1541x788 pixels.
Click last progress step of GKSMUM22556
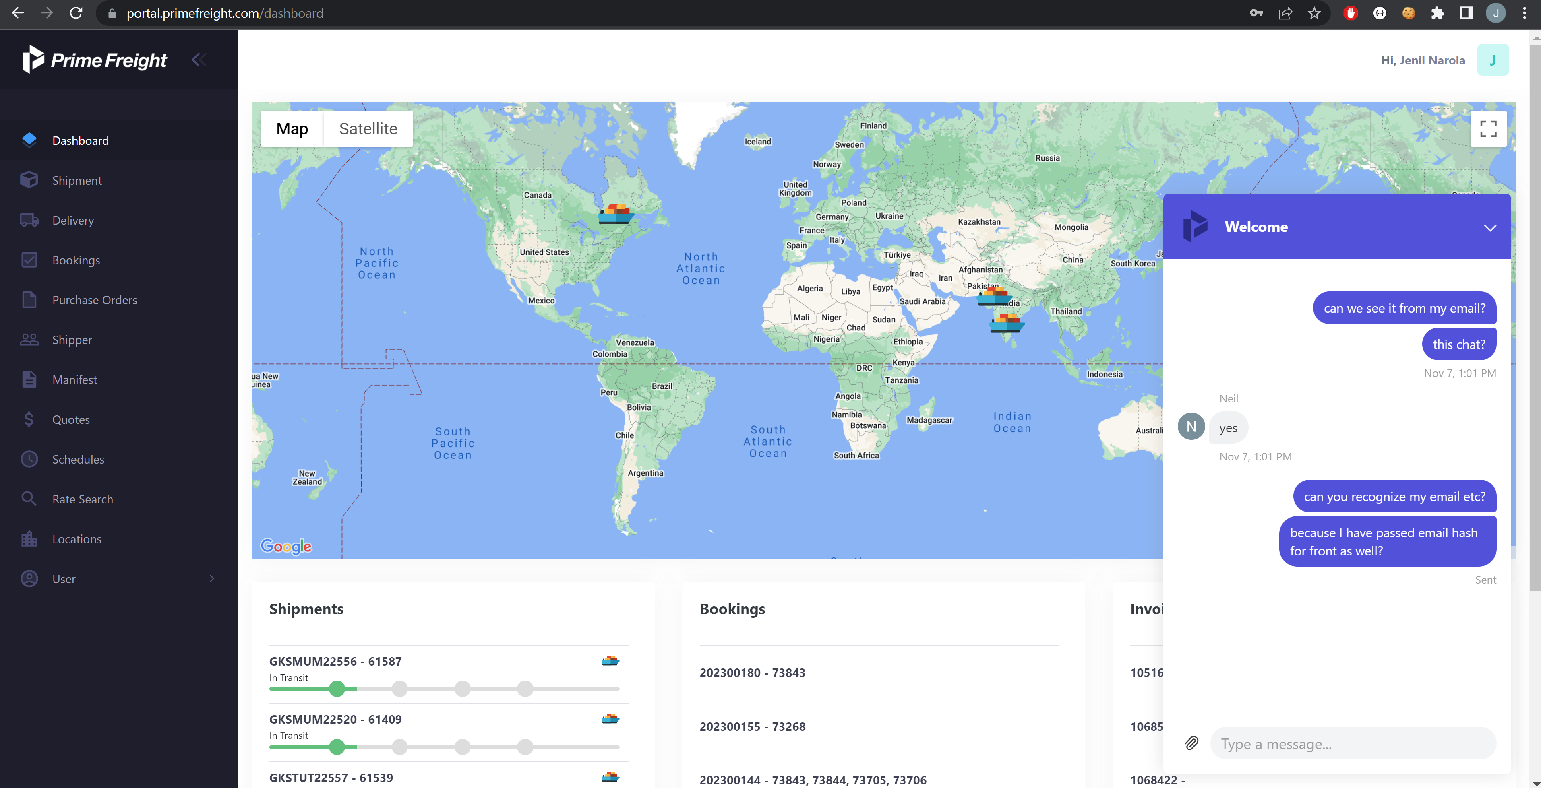tap(525, 689)
